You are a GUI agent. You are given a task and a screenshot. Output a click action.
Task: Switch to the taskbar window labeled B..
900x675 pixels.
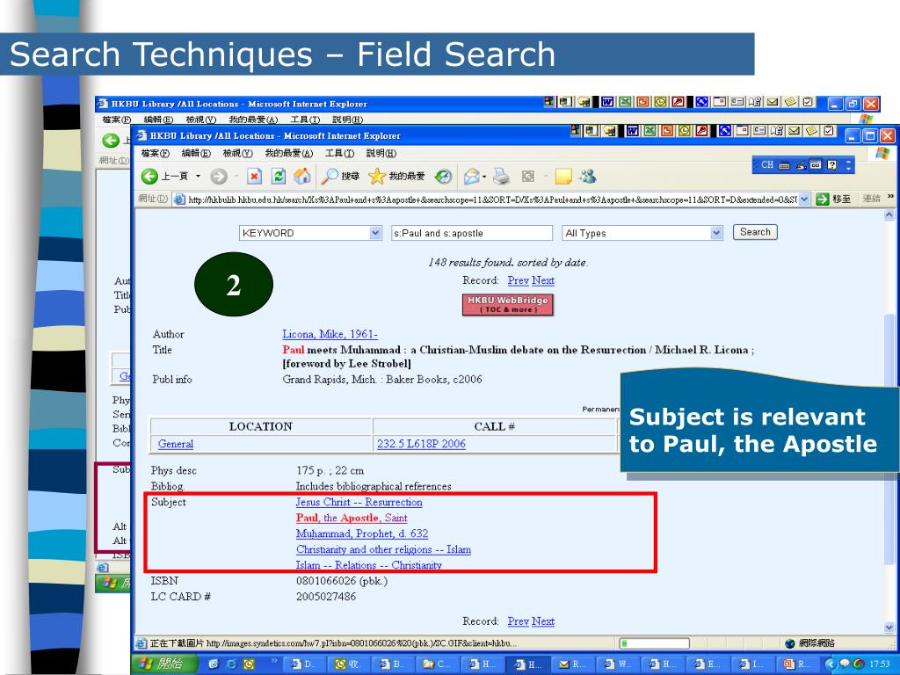click(x=396, y=664)
